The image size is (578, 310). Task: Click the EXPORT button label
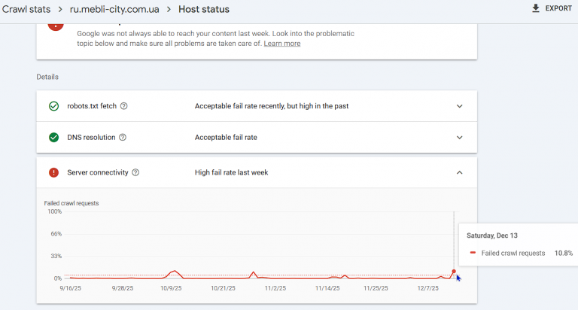coord(558,8)
